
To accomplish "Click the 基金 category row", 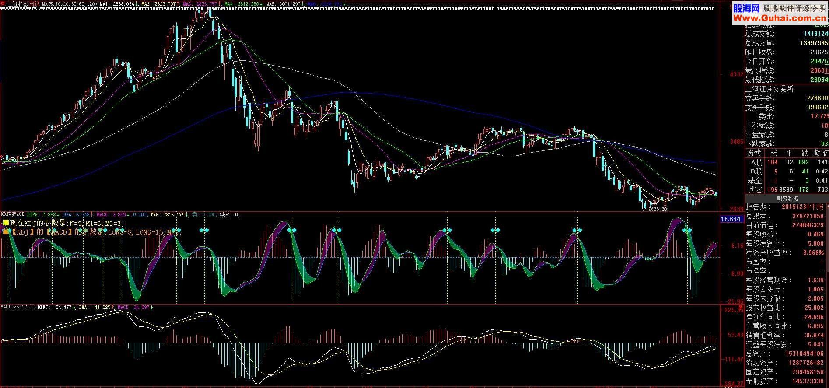I will (x=787, y=180).
